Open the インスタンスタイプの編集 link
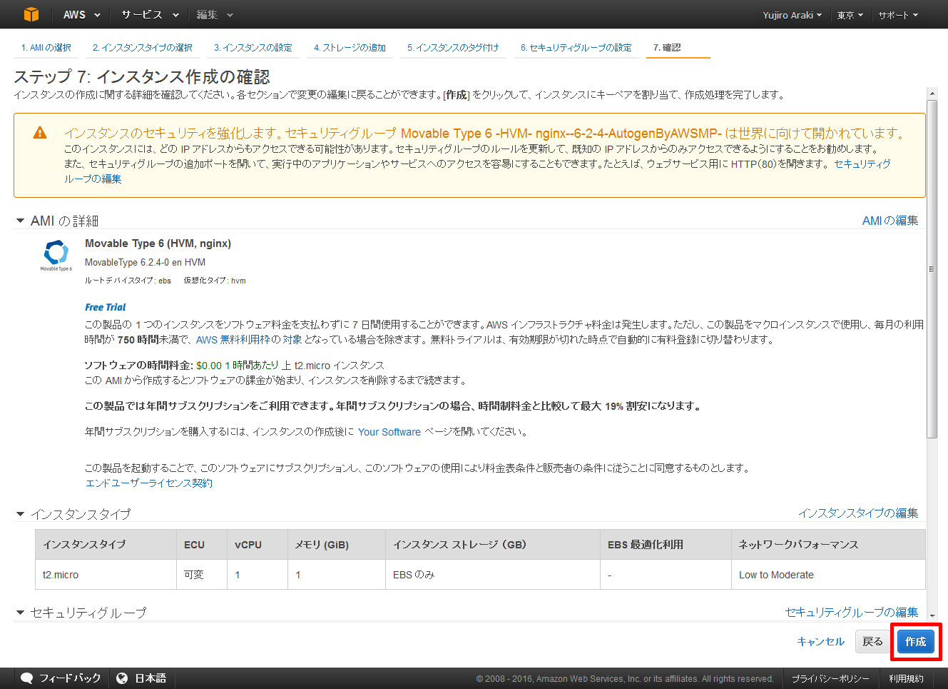Image resolution: width=948 pixels, height=689 pixels. point(858,513)
